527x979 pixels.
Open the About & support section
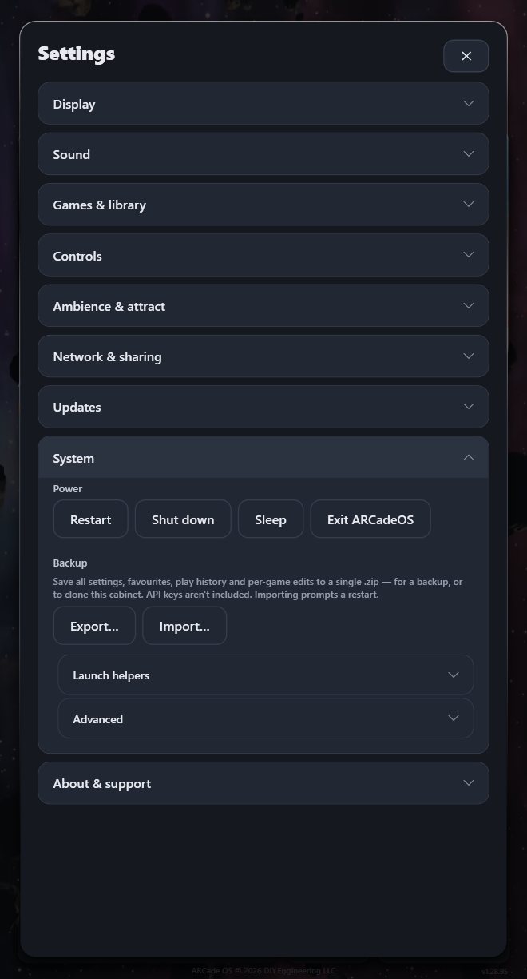(x=263, y=783)
